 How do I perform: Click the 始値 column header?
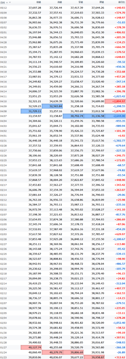(39, 2)
